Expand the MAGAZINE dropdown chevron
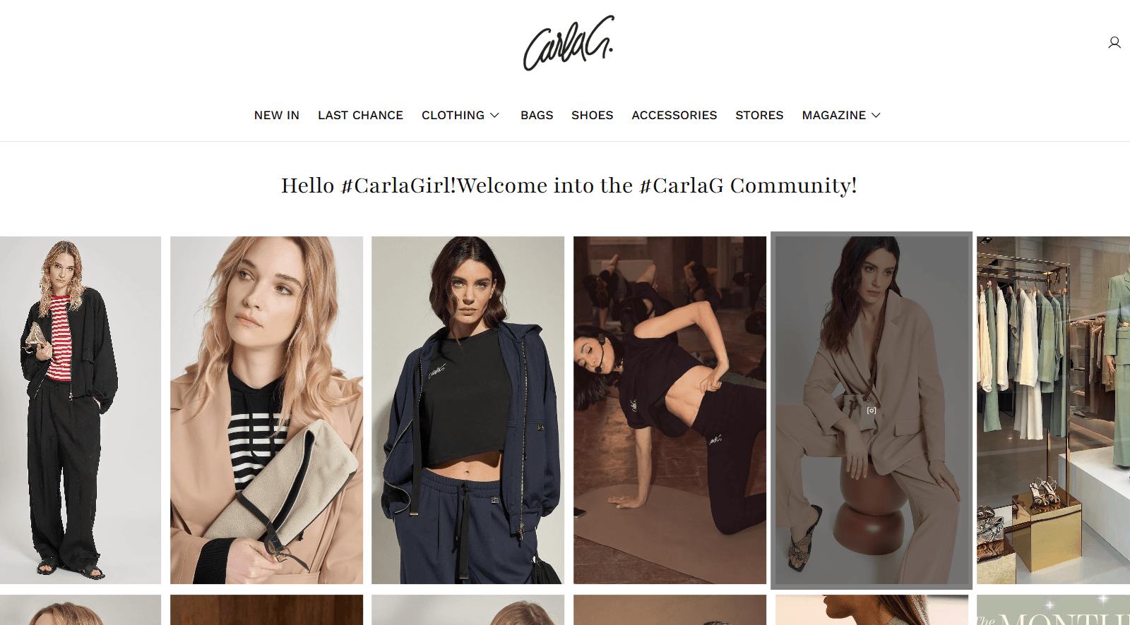Viewport: 1130px width, 625px height. click(876, 115)
